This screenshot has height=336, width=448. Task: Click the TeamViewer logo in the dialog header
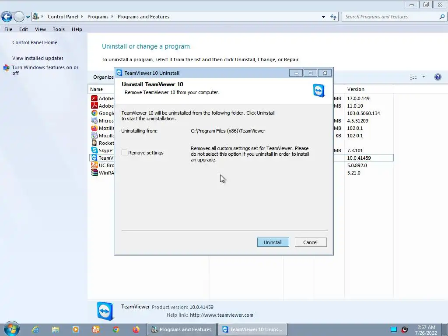[319, 91]
